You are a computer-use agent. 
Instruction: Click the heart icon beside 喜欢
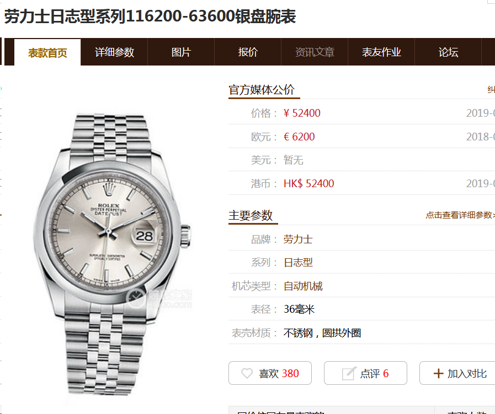tap(247, 373)
